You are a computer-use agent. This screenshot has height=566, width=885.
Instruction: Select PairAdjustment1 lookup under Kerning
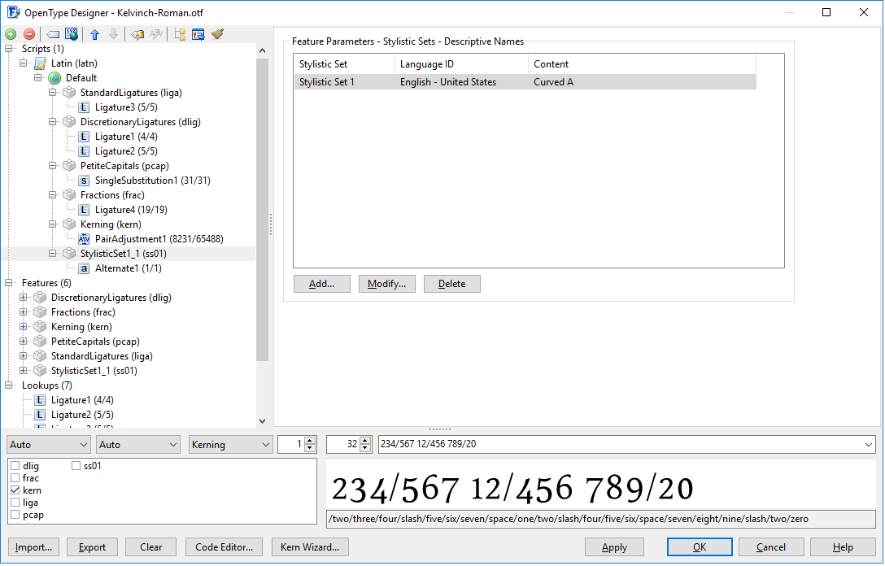pos(159,239)
